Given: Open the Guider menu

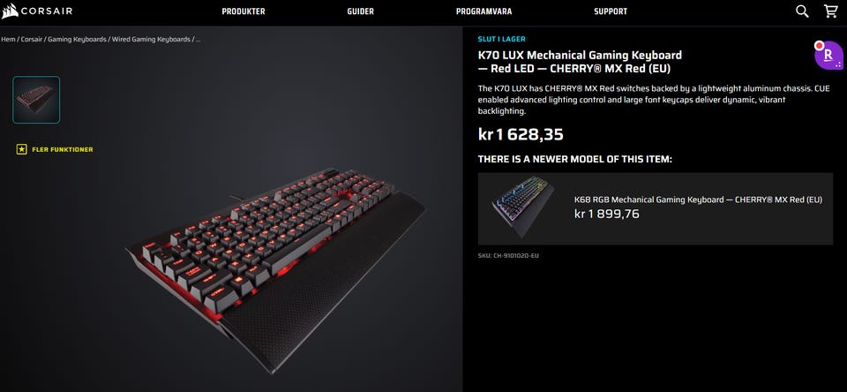Looking at the screenshot, I should (360, 11).
